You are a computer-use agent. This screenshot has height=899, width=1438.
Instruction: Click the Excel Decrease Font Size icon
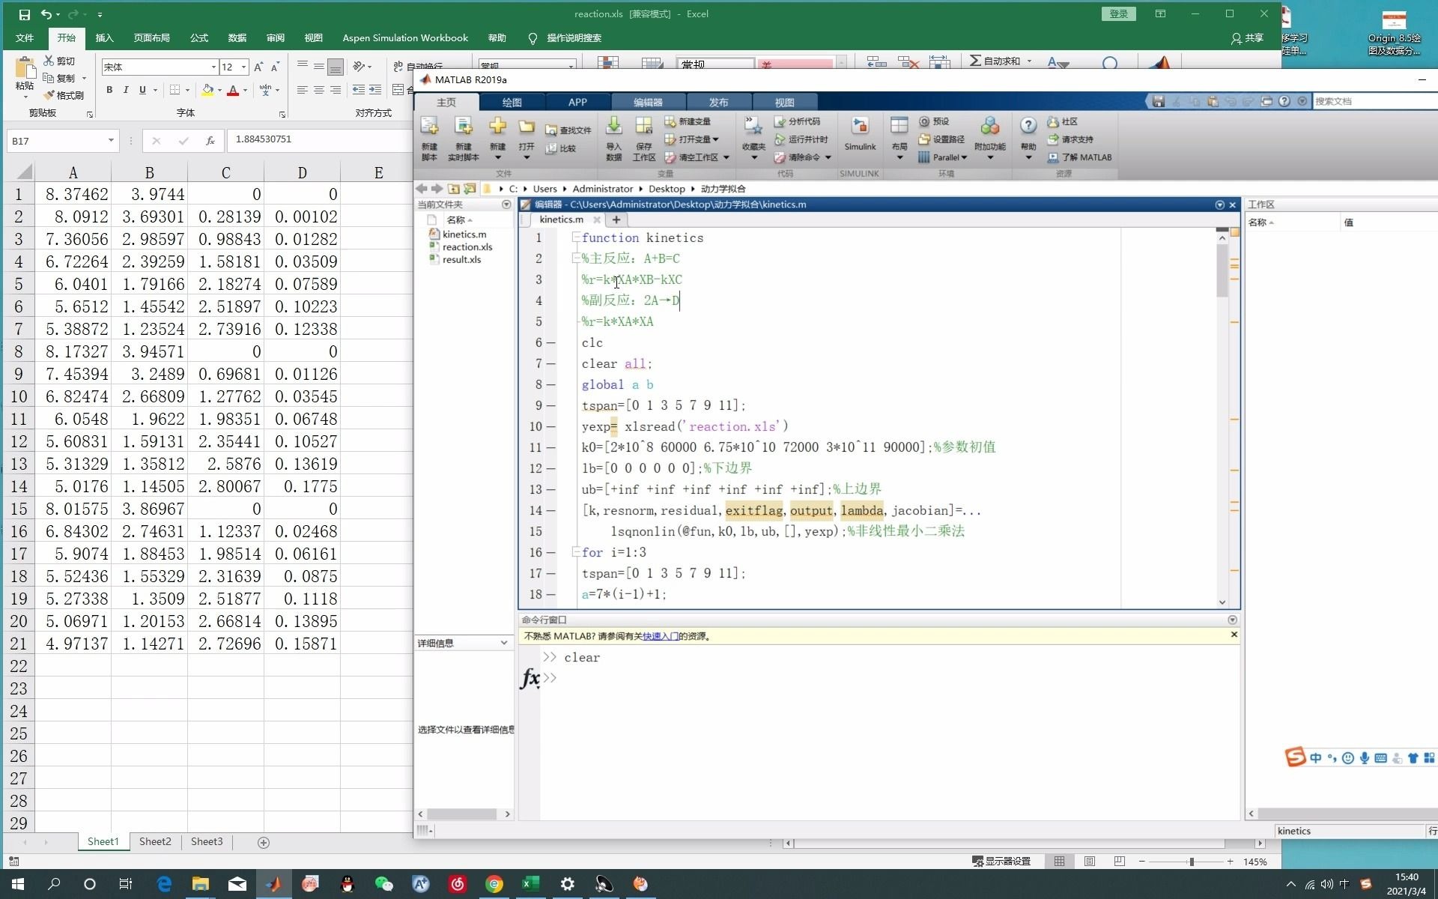(x=275, y=67)
